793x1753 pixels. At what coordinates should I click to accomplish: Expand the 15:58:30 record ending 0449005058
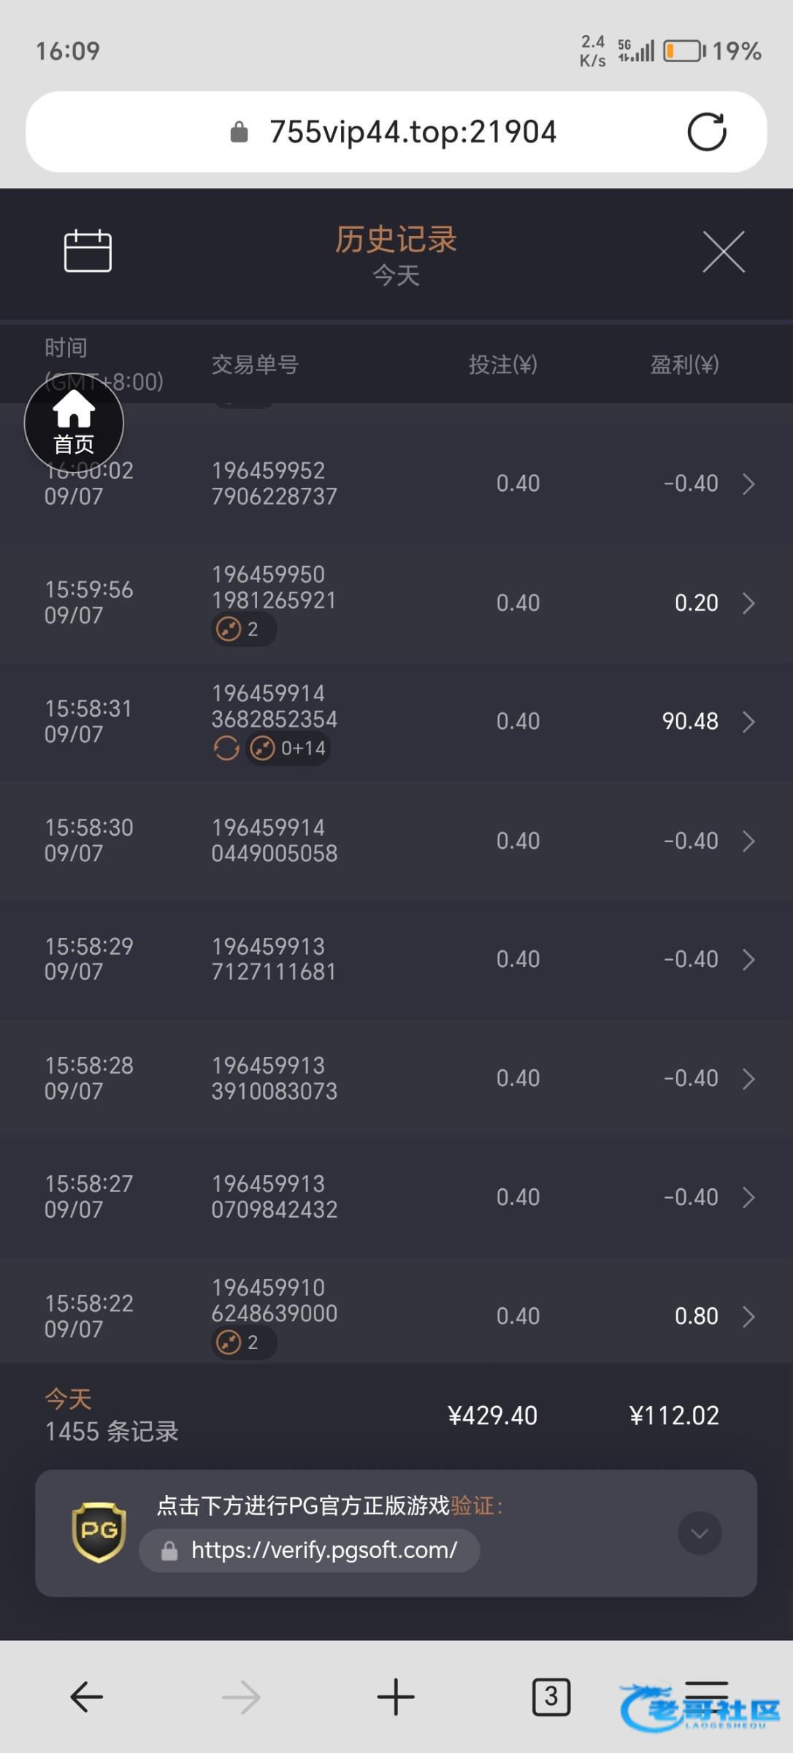point(748,841)
